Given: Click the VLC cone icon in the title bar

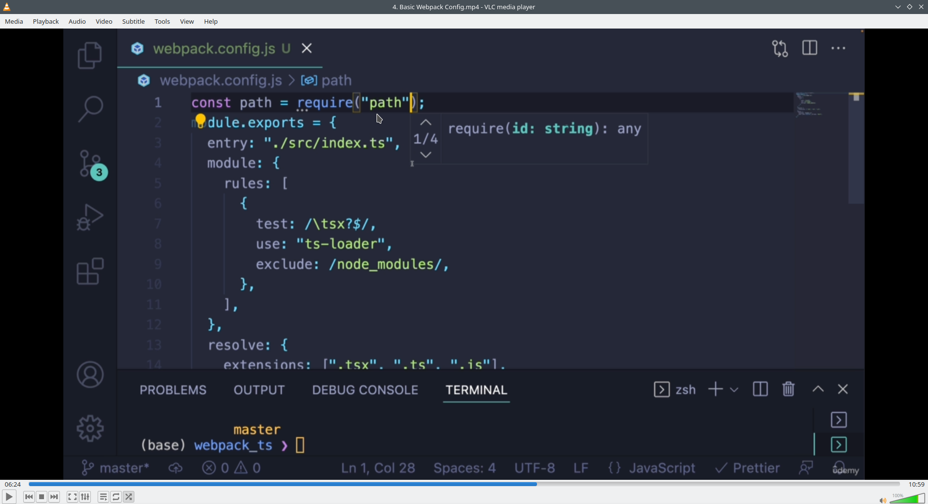Looking at the screenshot, I should [7, 7].
